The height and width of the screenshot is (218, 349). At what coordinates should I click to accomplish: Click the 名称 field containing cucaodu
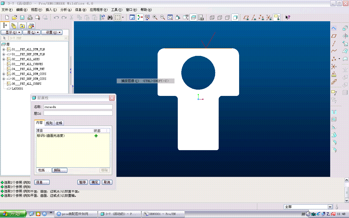pyautogui.click(x=78, y=107)
